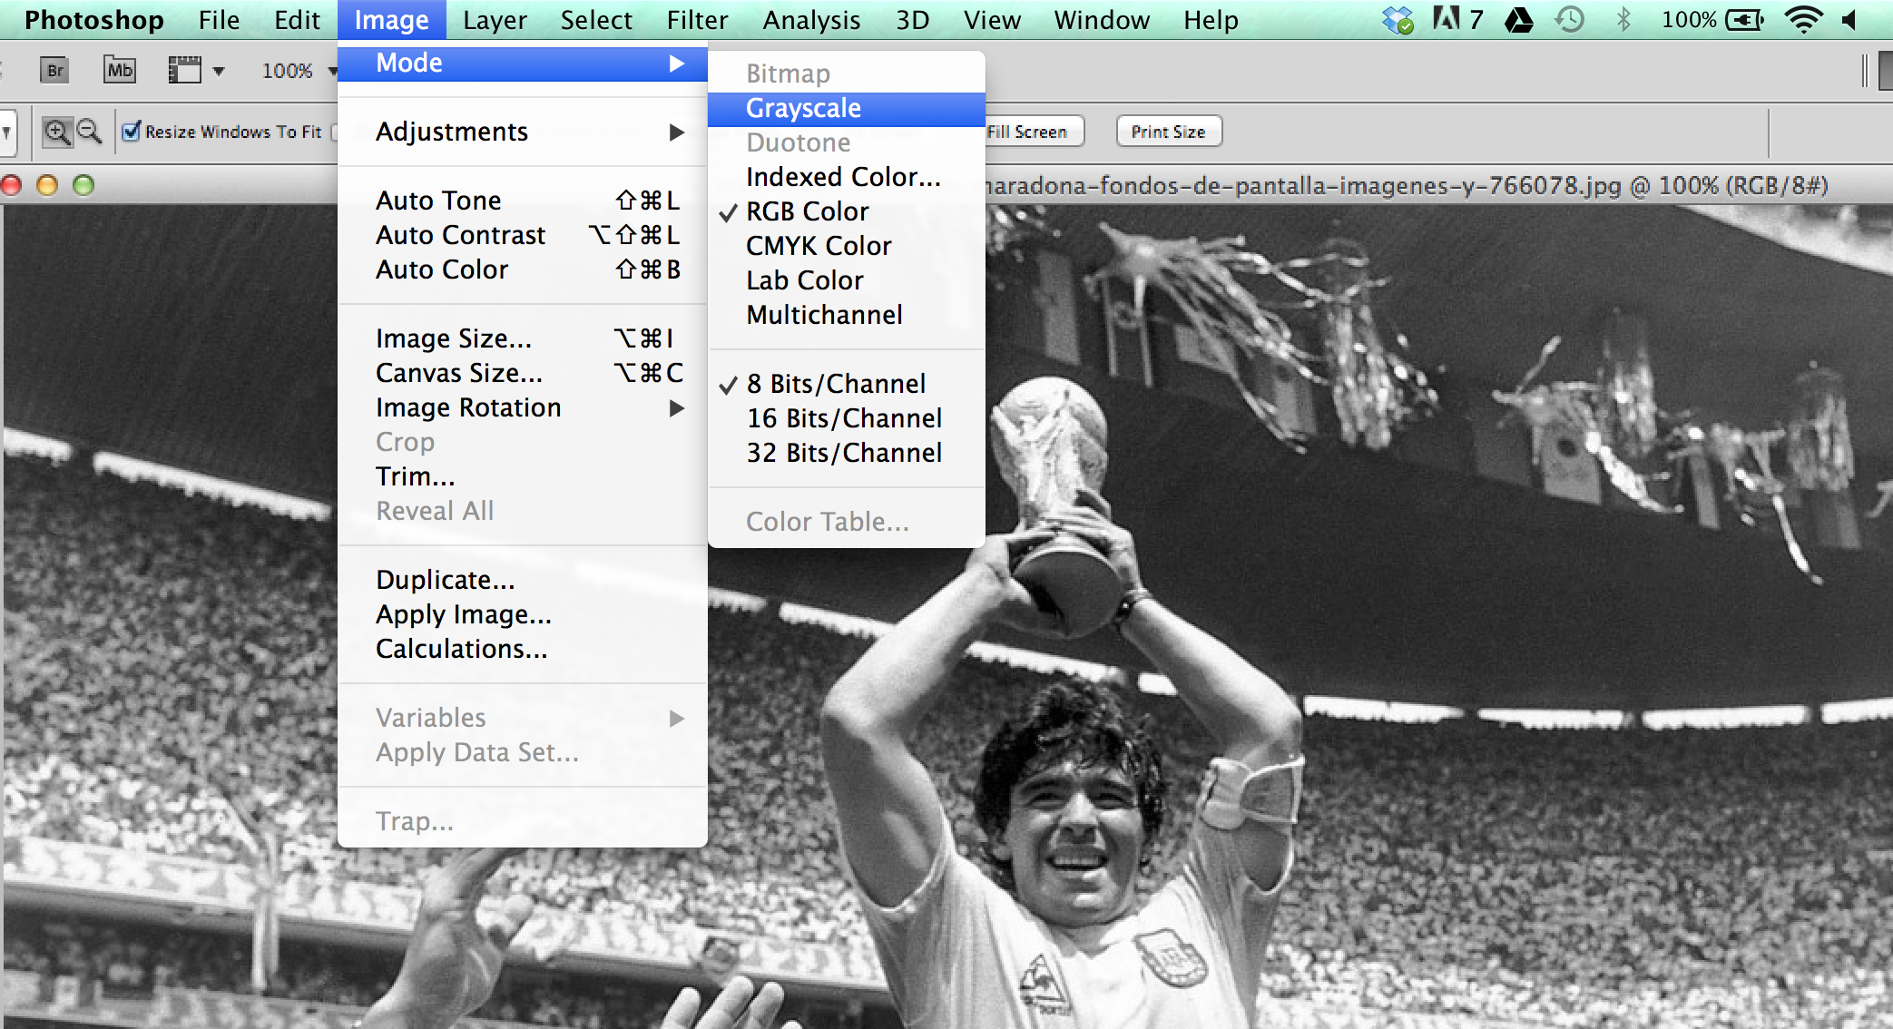Choose Calculations from Image menu
1893x1029 pixels.
pyautogui.click(x=523, y=649)
